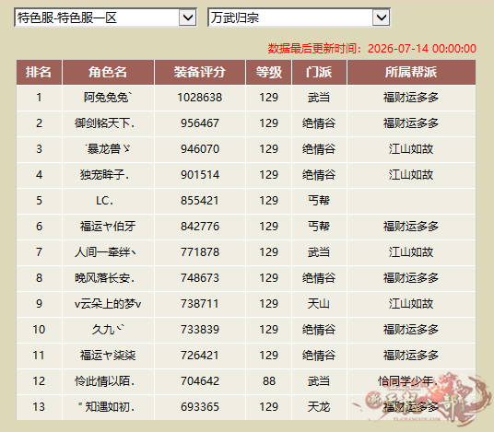
Task: Click guild 福财运多多 in 晚风落长安. row
Action: [x=411, y=278]
